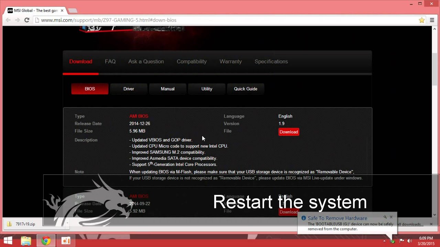The height and width of the screenshot is (247, 440).
Task: Click the browser Forward arrow
Action: click(x=17, y=20)
